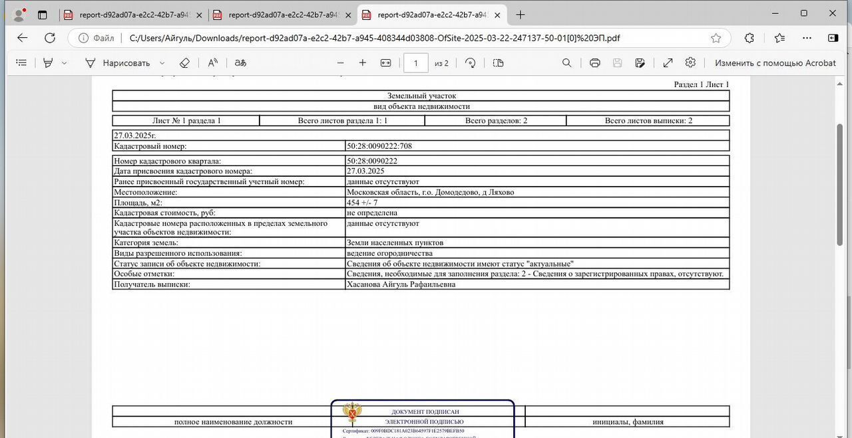Expand highlight color options arrow
Image resolution: width=852 pixels, height=438 pixels.
tap(64, 63)
